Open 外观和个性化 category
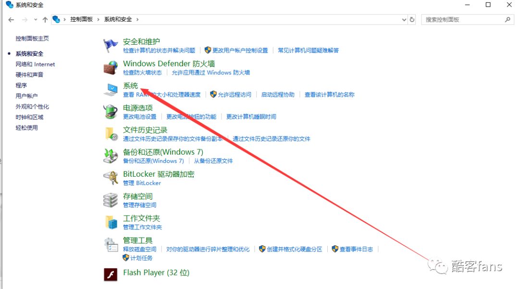 [32, 107]
